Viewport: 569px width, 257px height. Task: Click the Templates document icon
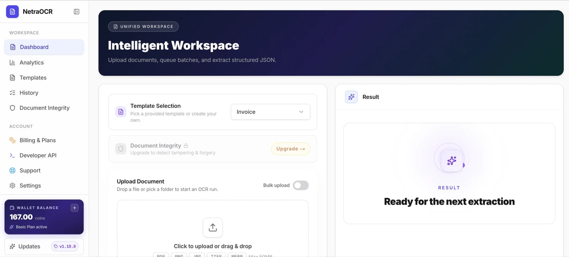[x=12, y=78]
